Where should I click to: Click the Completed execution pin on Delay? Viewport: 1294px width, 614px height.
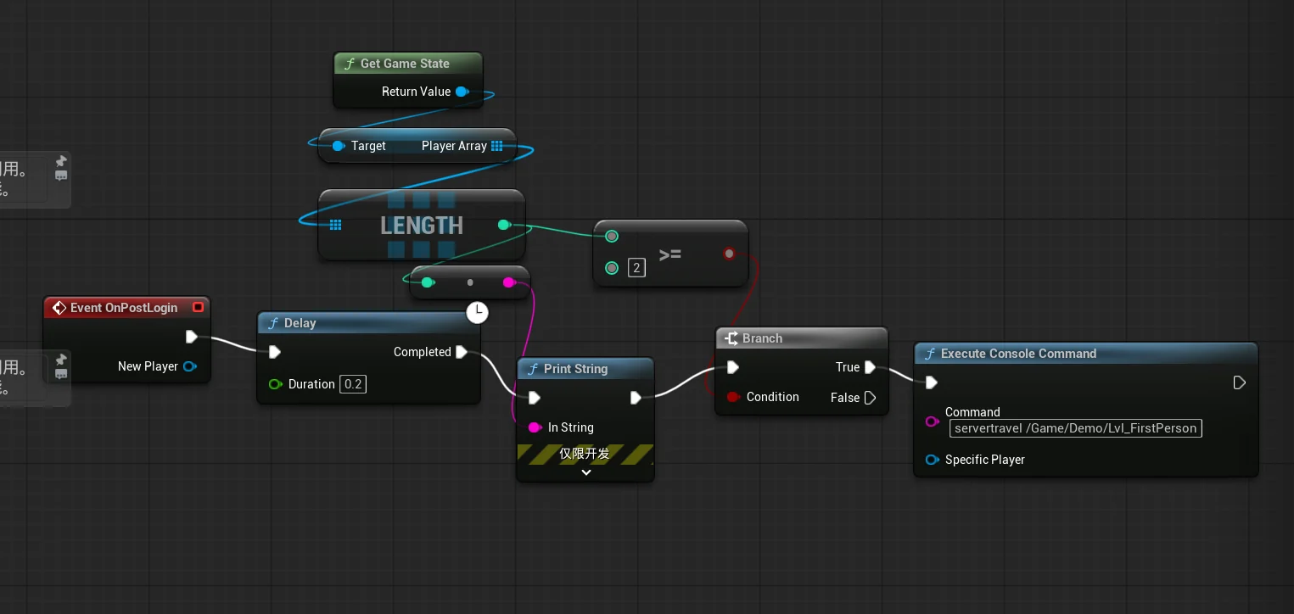click(461, 352)
